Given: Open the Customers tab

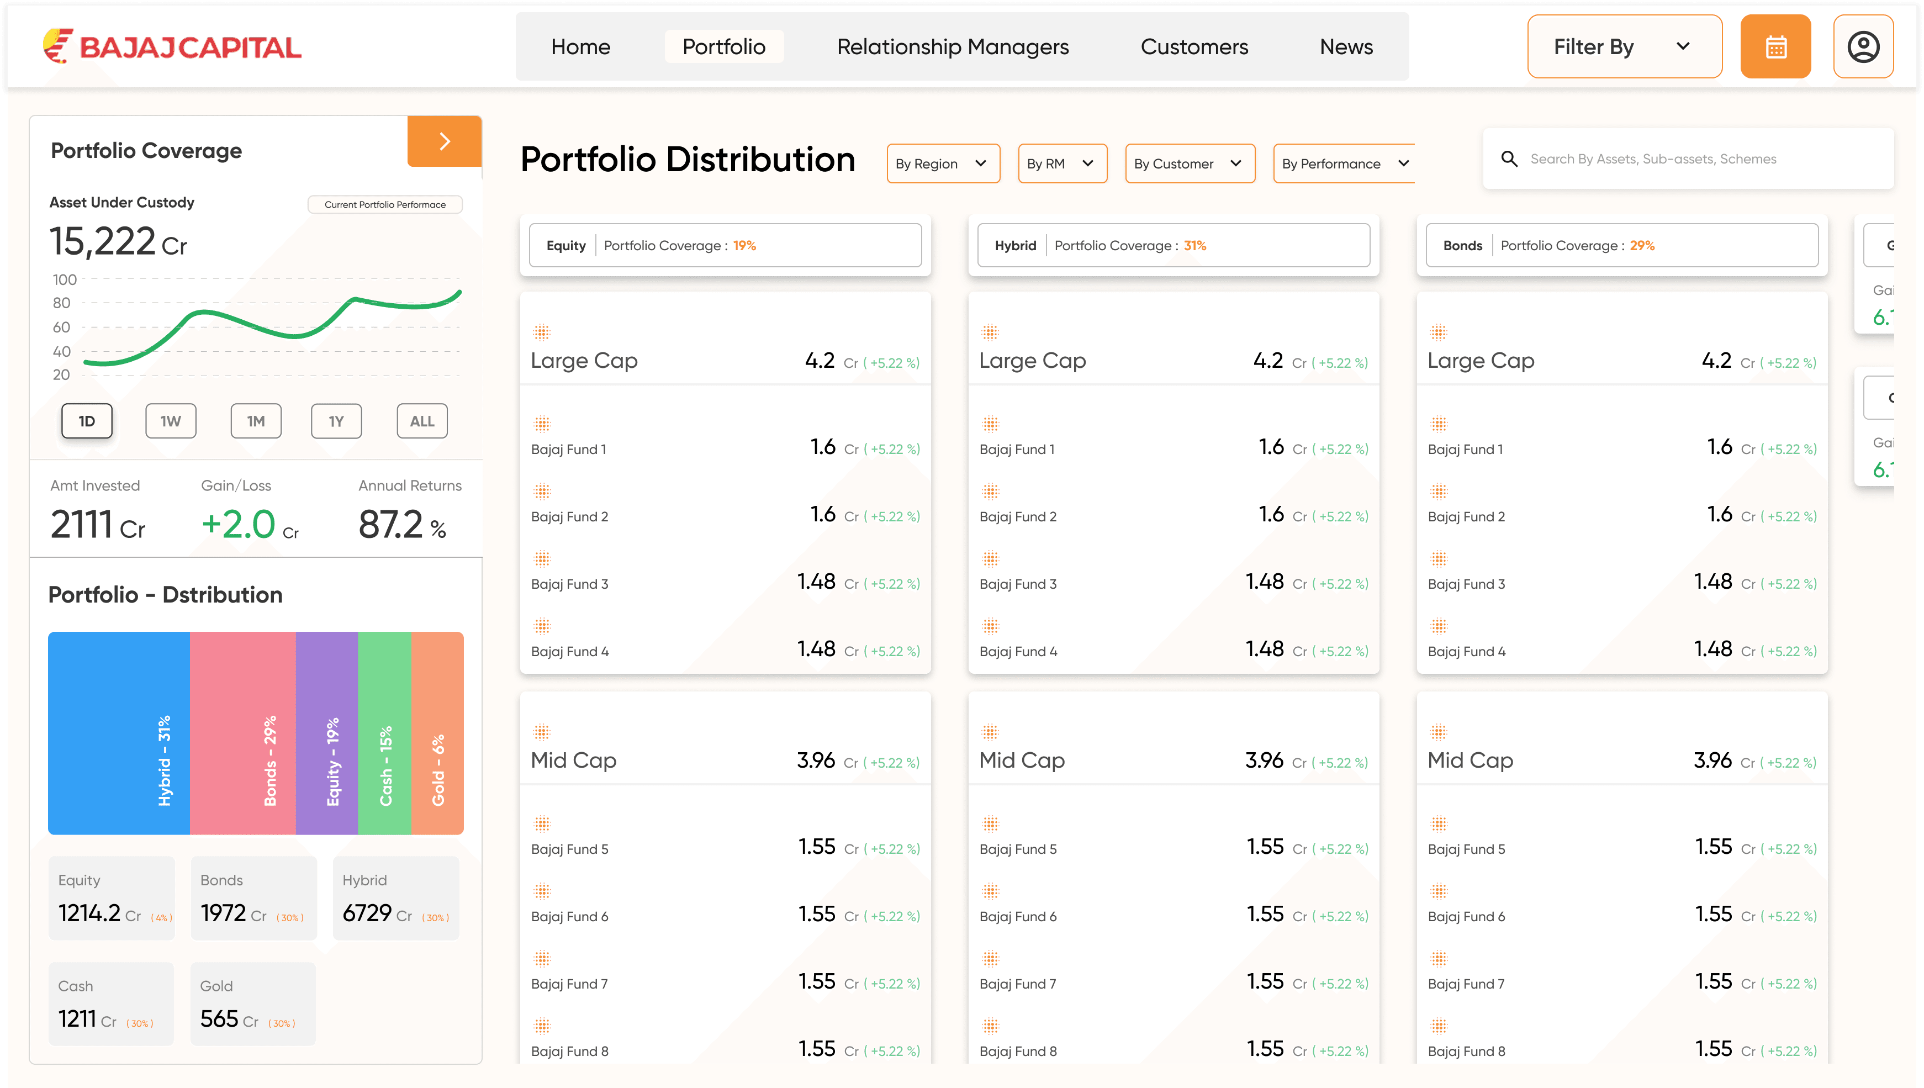Looking at the screenshot, I should [1193, 46].
